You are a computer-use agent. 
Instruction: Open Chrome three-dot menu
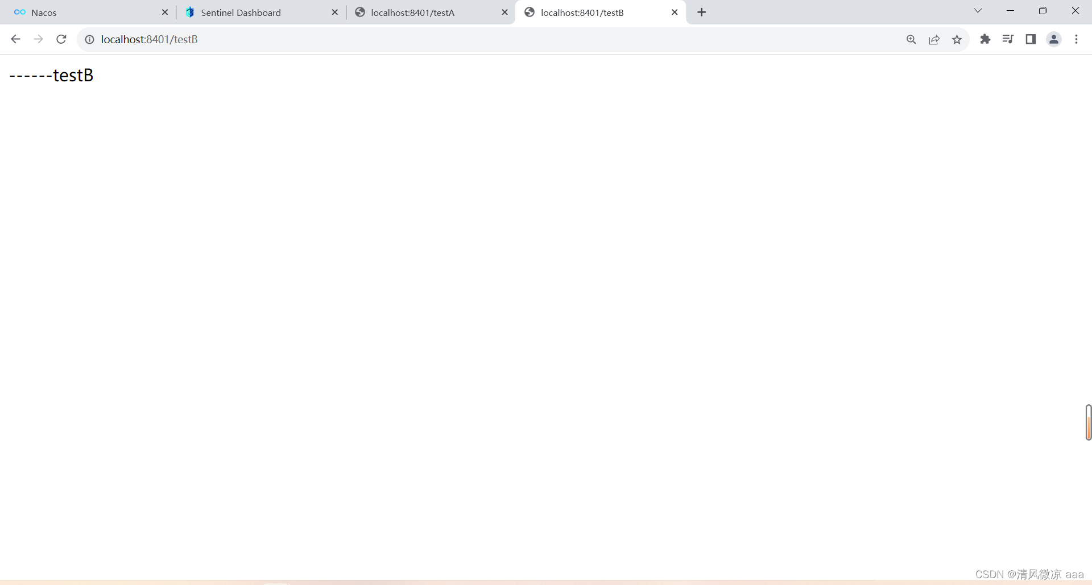(x=1076, y=39)
